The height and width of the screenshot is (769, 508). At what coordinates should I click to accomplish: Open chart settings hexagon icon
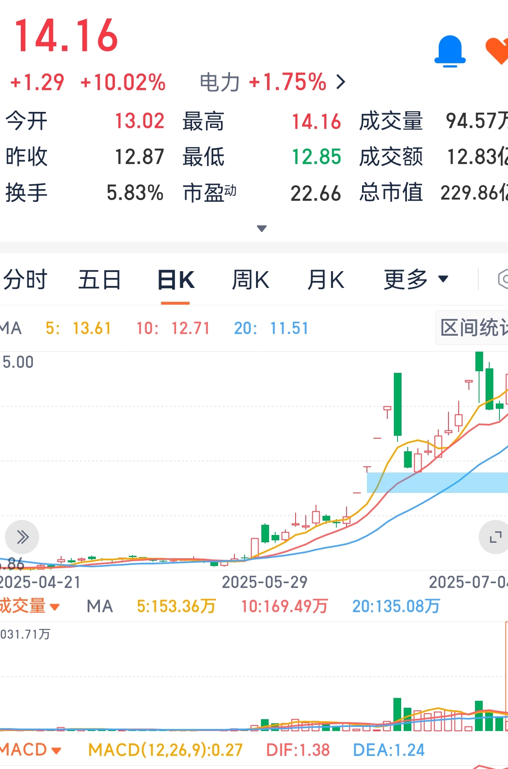pos(503,279)
